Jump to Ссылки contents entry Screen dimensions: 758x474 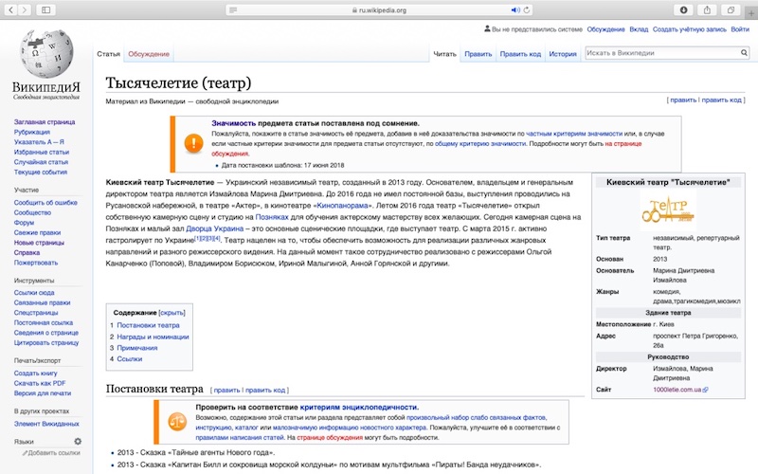(130, 359)
